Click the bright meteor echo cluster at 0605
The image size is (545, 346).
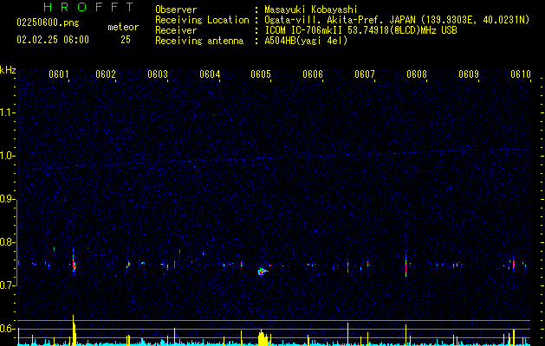[263, 271]
